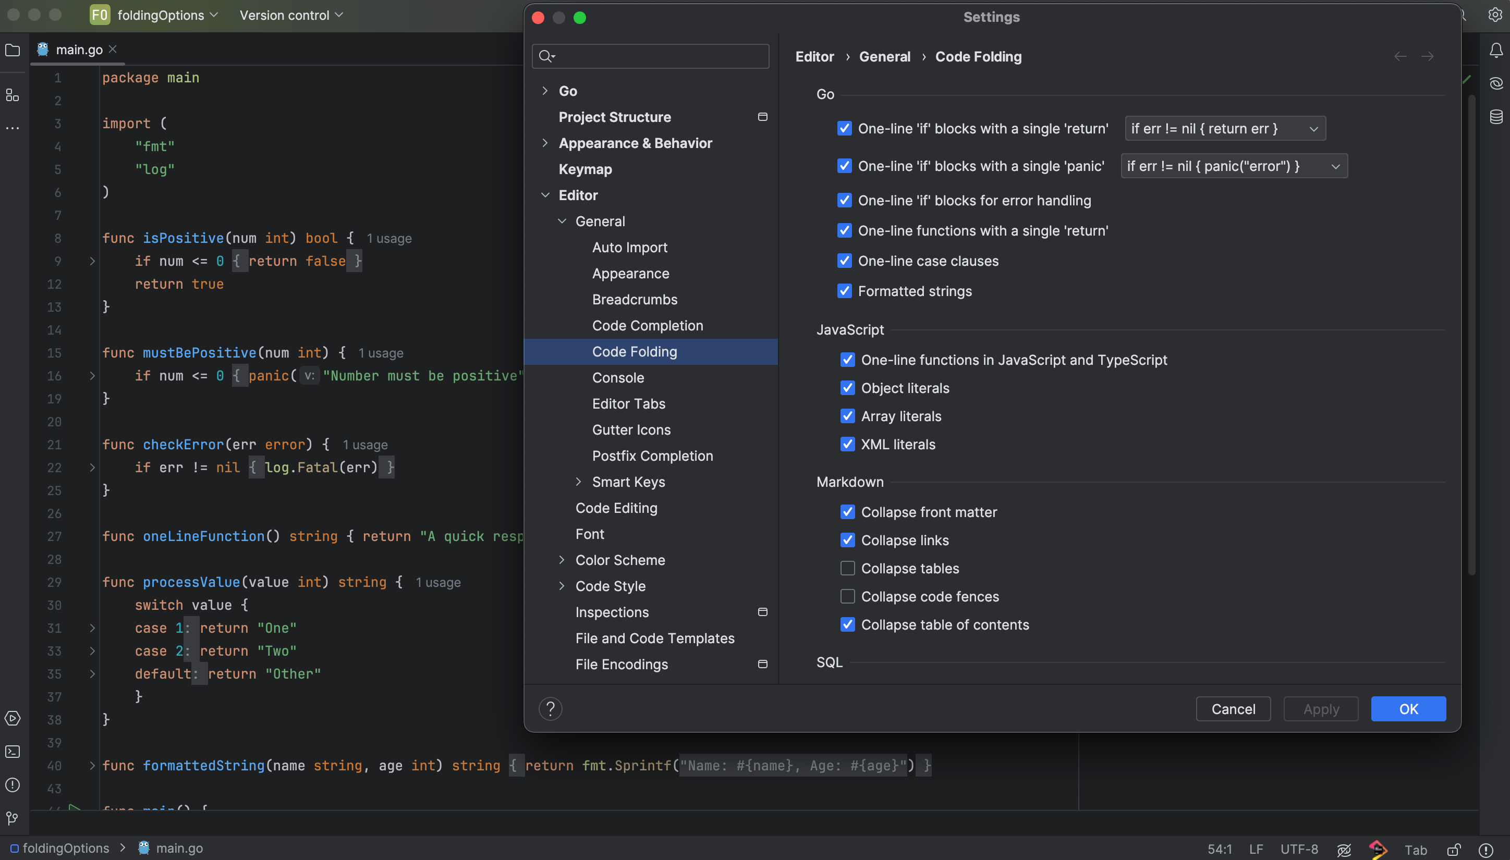Viewport: 1510px width, 860px height.
Task: Select Gutter Icons in settings tree
Action: 631,429
